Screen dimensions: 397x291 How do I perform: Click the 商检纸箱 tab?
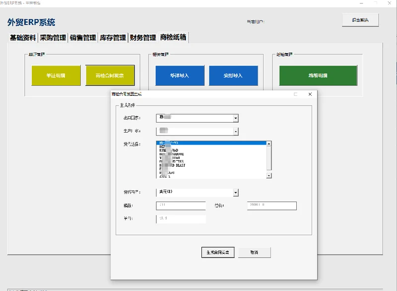click(173, 37)
